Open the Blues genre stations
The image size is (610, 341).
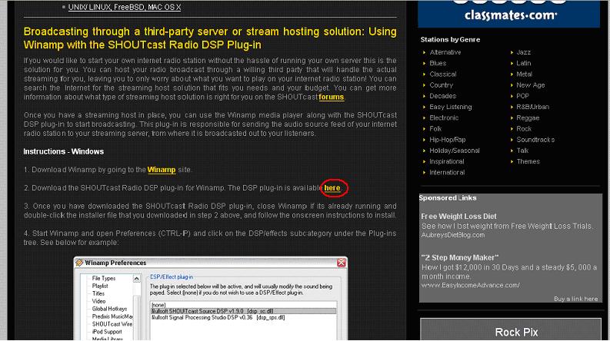click(438, 63)
